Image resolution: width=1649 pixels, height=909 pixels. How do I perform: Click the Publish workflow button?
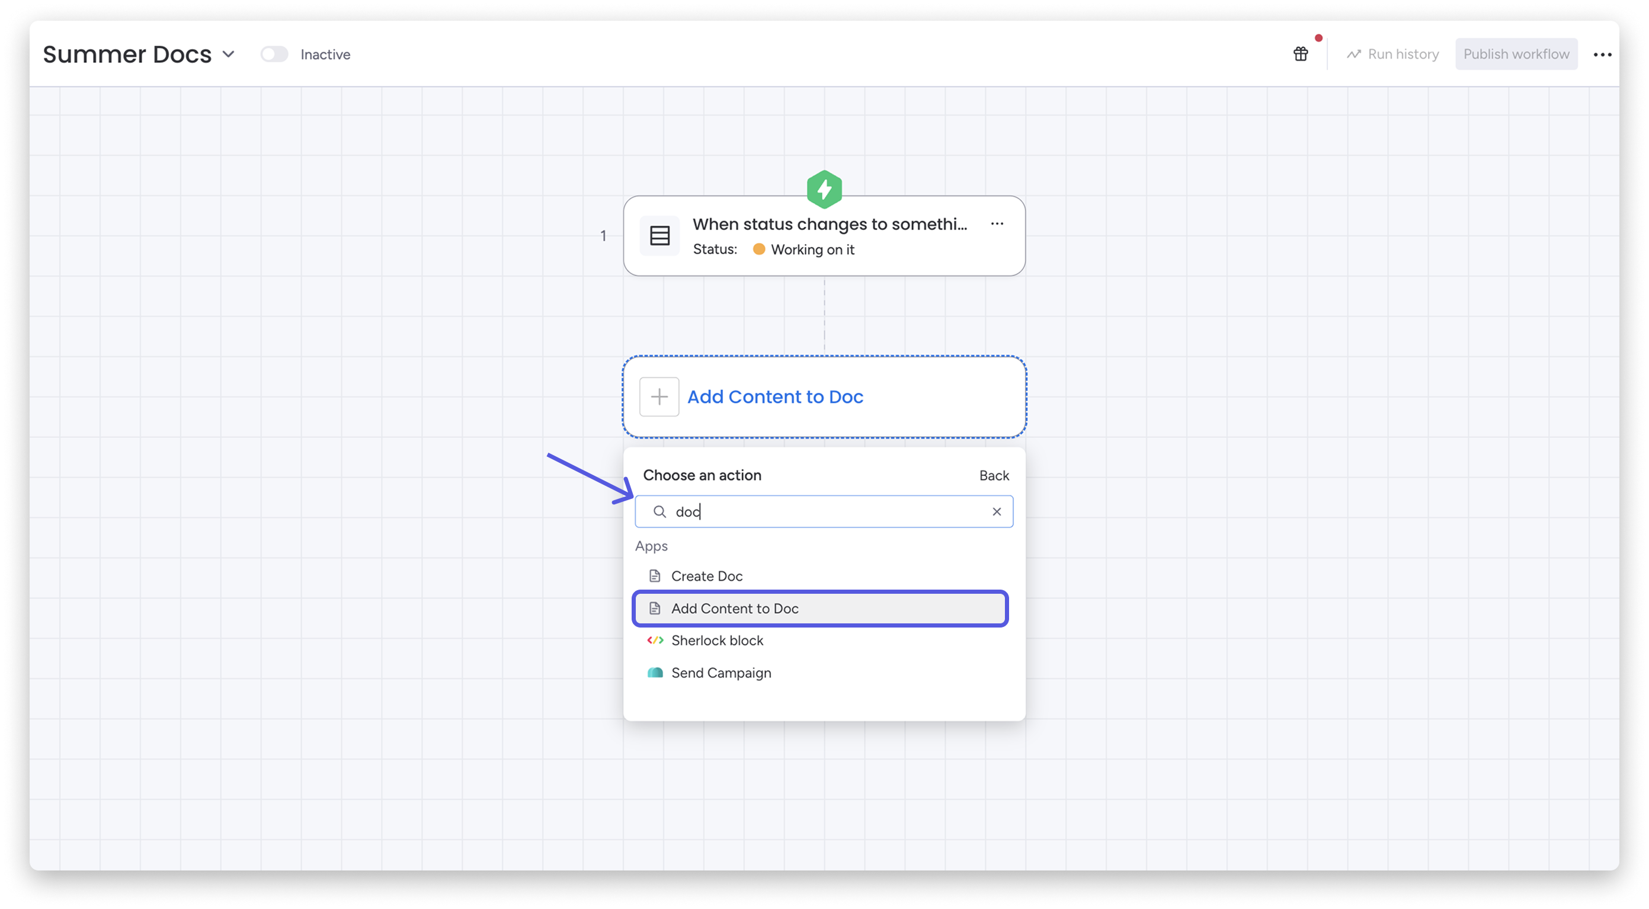click(1516, 54)
